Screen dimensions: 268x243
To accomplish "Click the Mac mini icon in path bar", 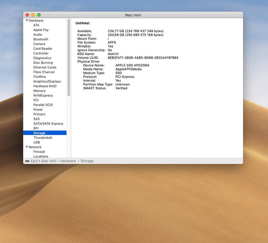I will click(27, 161).
